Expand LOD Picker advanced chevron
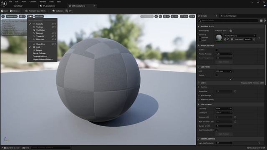Image resolution: width=267 pixels, height=150 pixels. (230, 79)
